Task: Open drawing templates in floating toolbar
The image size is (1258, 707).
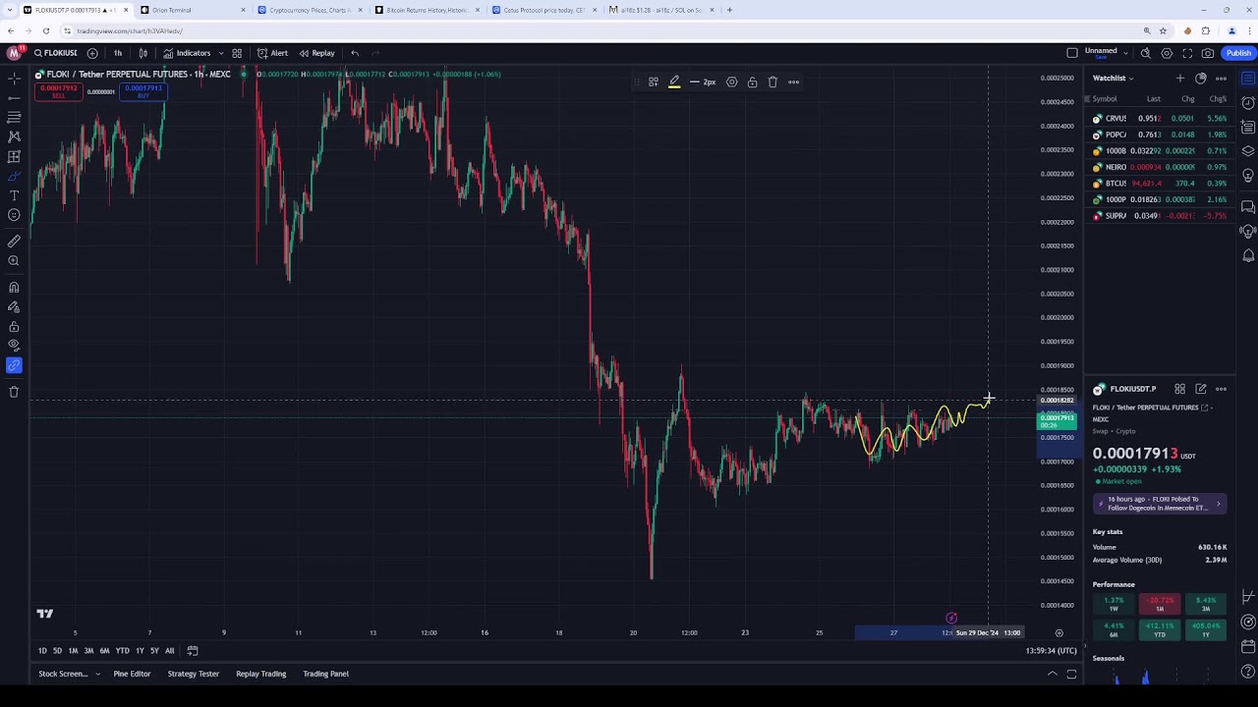Action: tap(653, 82)
